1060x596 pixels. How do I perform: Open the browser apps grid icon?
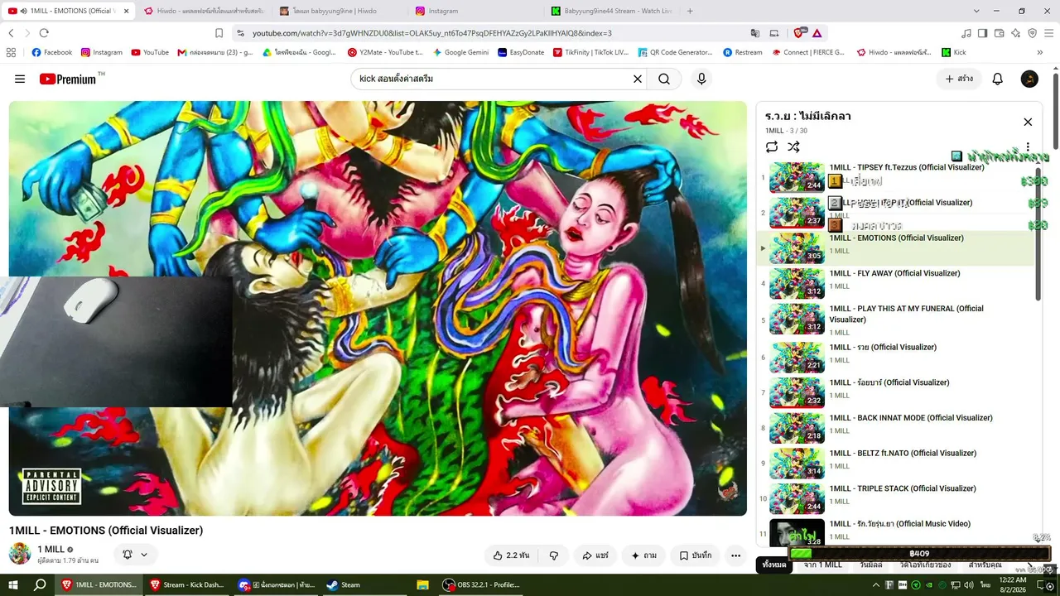click(x=11, y=52)
